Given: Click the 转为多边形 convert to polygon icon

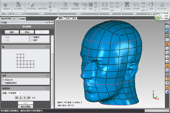Looking at the screenshot, I should 162,6.
